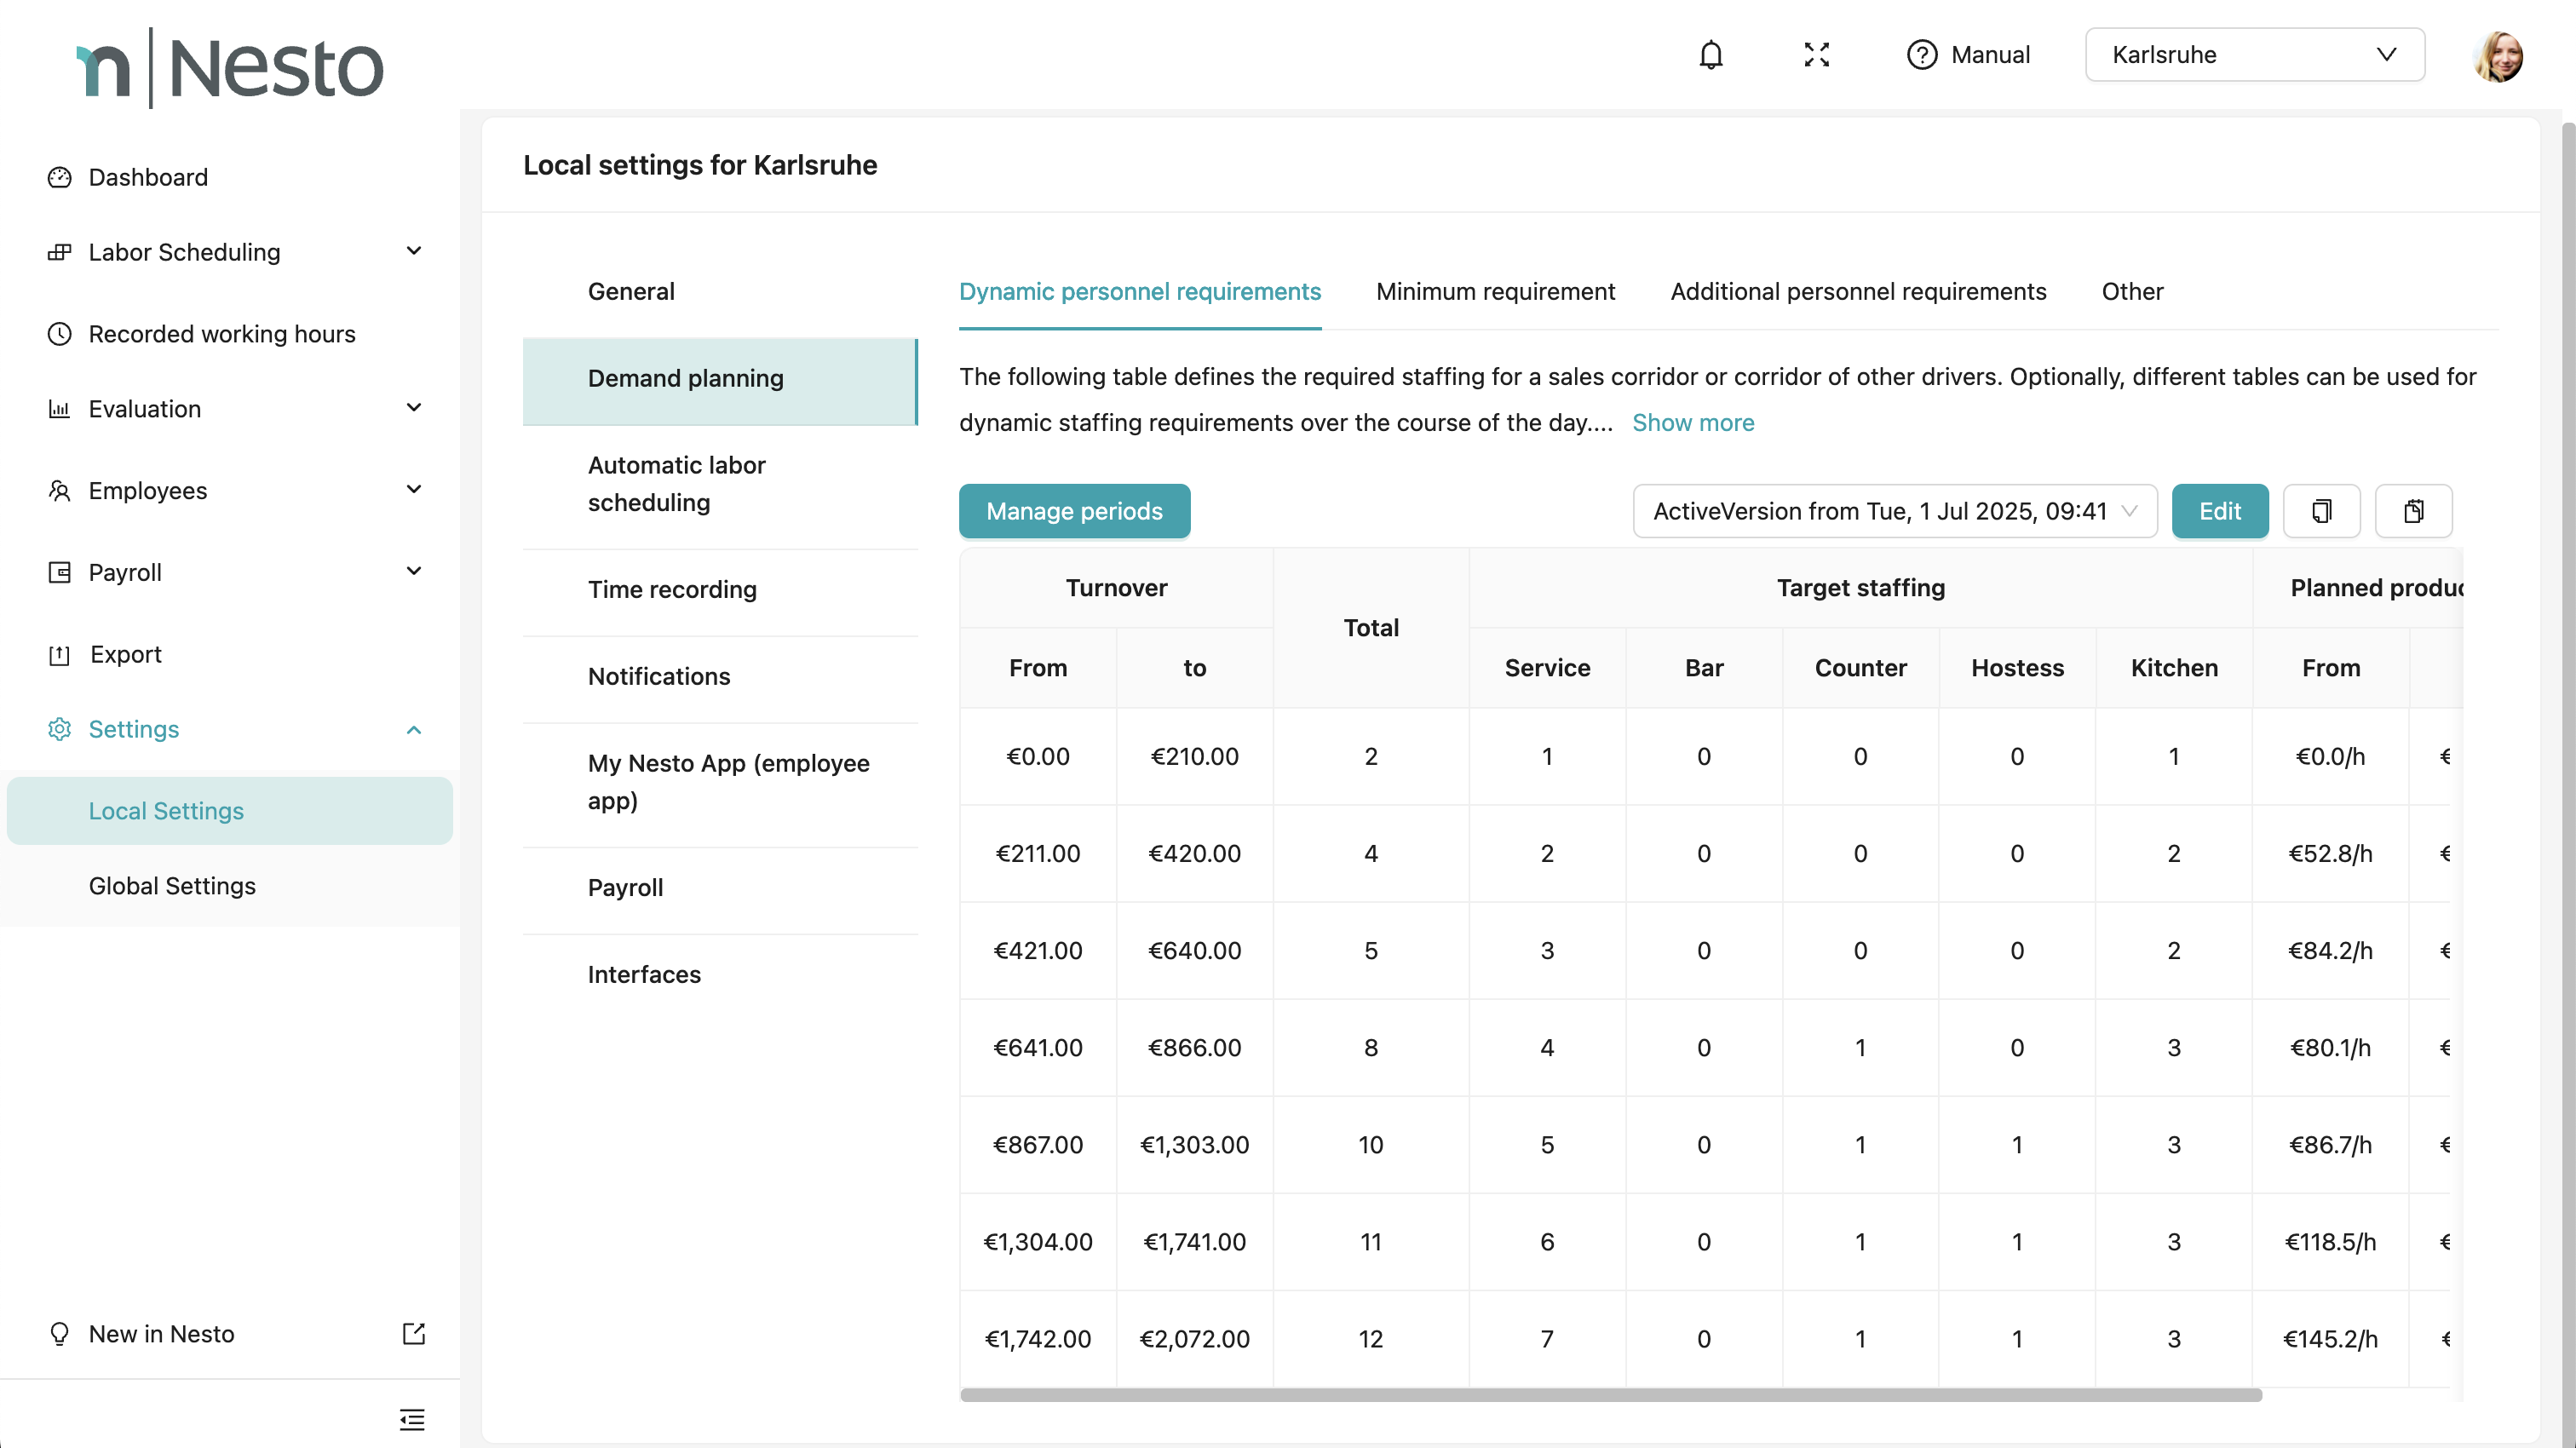Open Export in sidebar
Screen dimensions: 2576x1448
pos(125,654)
